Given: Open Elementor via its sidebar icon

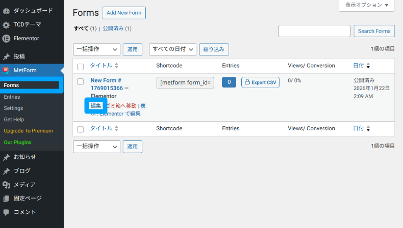Looking at the screenshot, I should [6, 38].
